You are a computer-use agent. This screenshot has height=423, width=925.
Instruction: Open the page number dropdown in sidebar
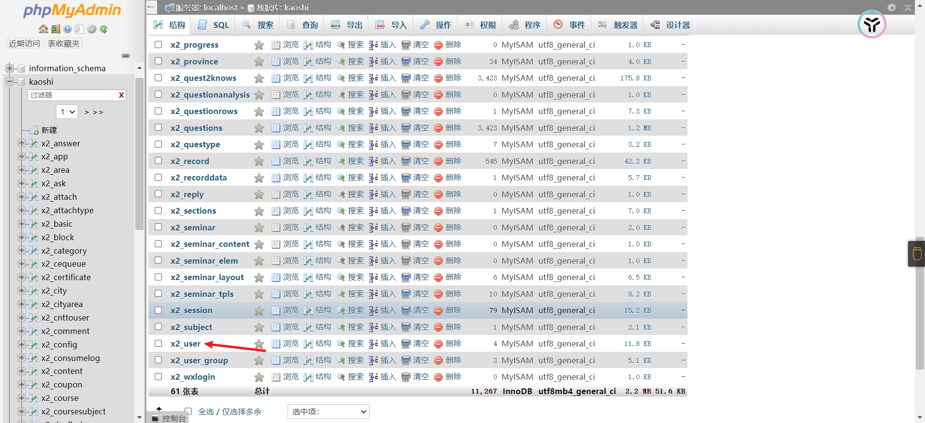(x=67, y=112)
